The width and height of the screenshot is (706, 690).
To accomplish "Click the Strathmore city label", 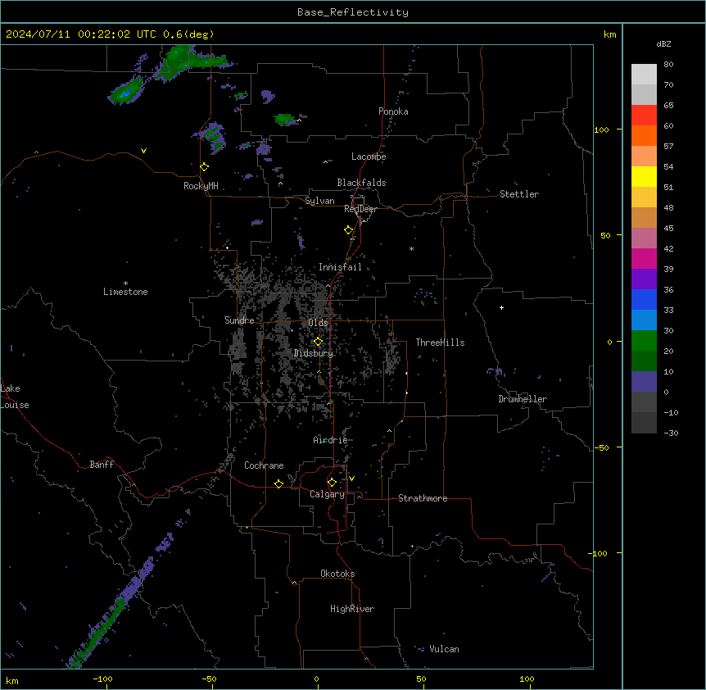I will pos(423,498).
